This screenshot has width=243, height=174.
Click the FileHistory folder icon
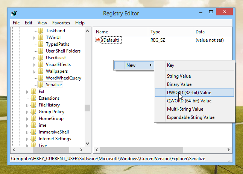click(x=34, y=105)
